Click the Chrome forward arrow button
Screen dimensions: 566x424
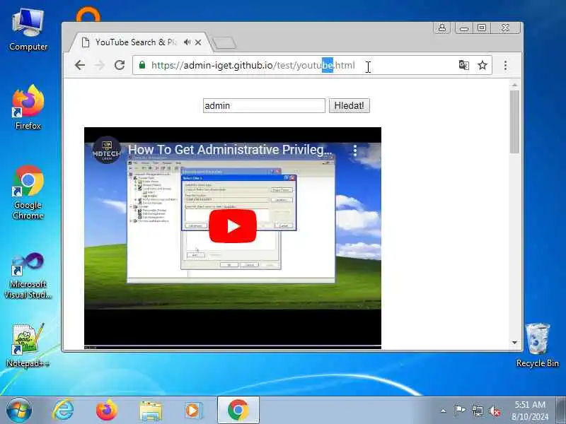(x=100, y=65)
